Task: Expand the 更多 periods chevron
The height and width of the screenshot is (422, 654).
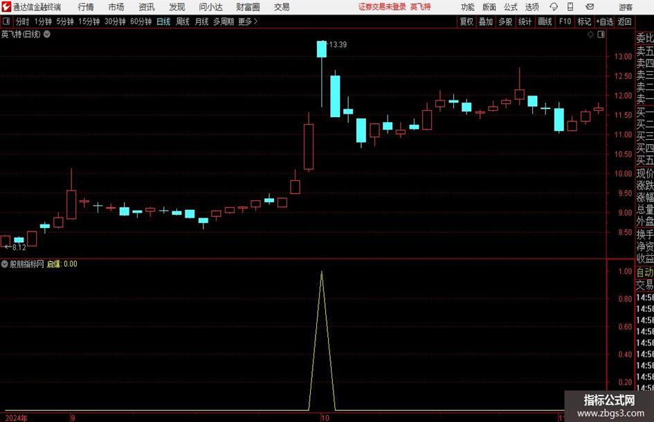Action: click(255, 21)
